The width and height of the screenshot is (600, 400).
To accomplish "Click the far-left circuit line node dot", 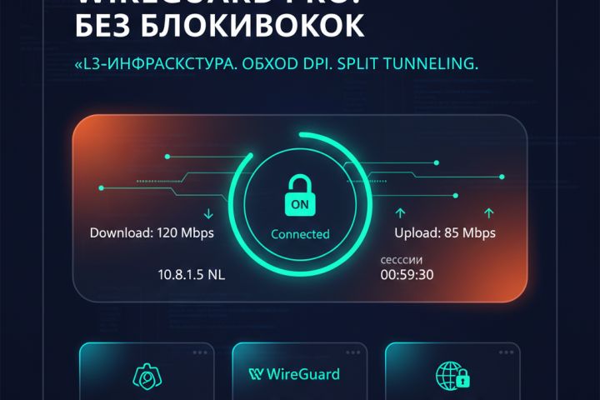I will 102,188.
